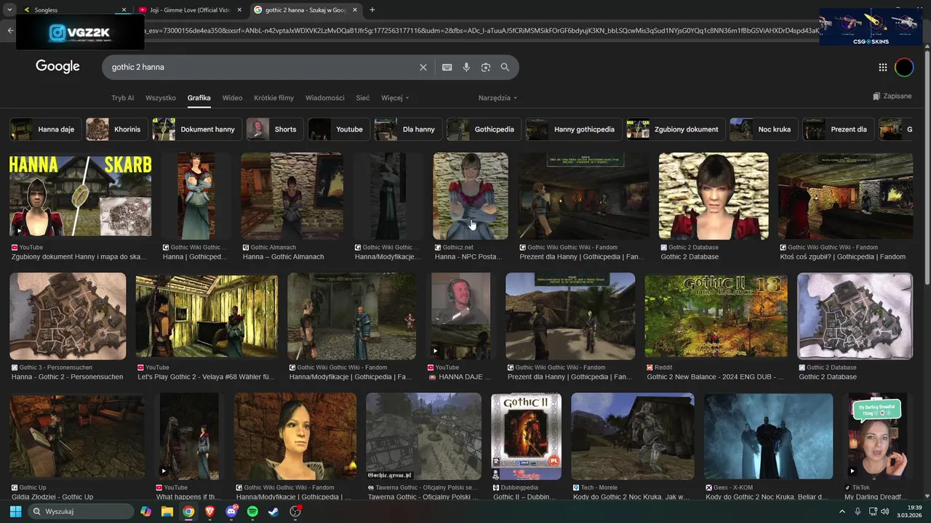Open the taskbar clock and date panel

910,511
